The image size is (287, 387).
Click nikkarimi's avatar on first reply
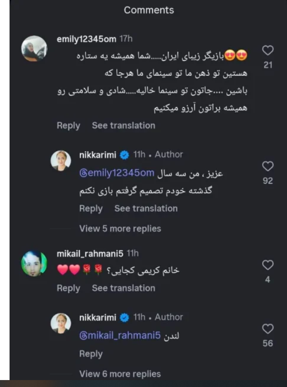coord(61,161)
